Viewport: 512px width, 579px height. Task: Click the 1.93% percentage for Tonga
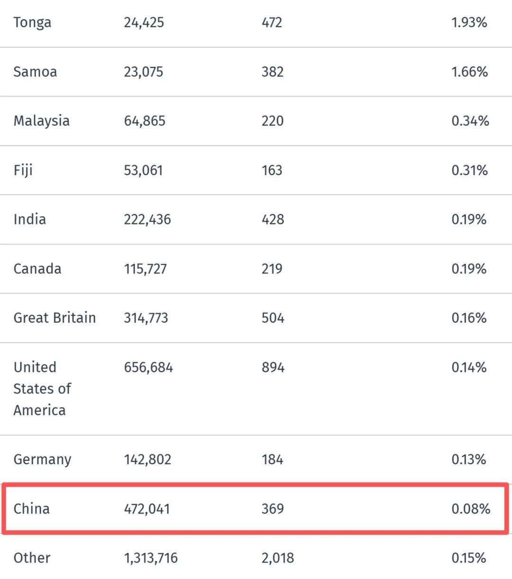(x=469, y=23)
